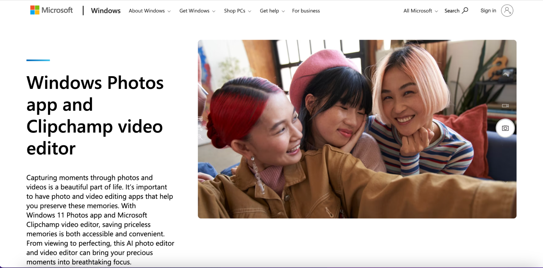Image resolution: width=543 pixels, height=268 pixels.
Task: Click the paragraph starting "Capturing moments through photos"
Action: [100, 220]
